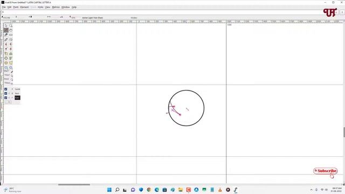345x194 pixels.
Task: Open the Hints menu
Action: [40, 7]
